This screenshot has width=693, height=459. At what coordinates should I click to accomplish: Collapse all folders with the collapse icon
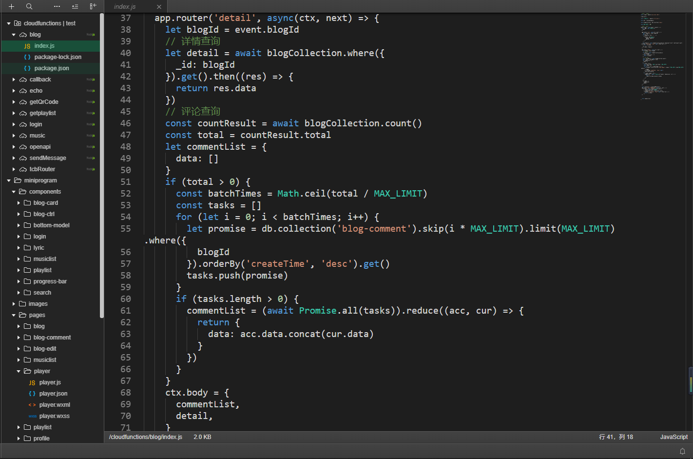[75, 6]
